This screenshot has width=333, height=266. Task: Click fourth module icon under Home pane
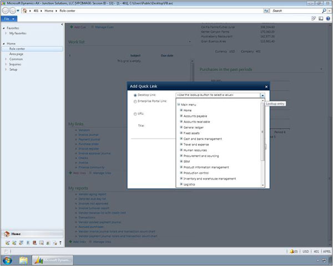click(x=28, y=243)
